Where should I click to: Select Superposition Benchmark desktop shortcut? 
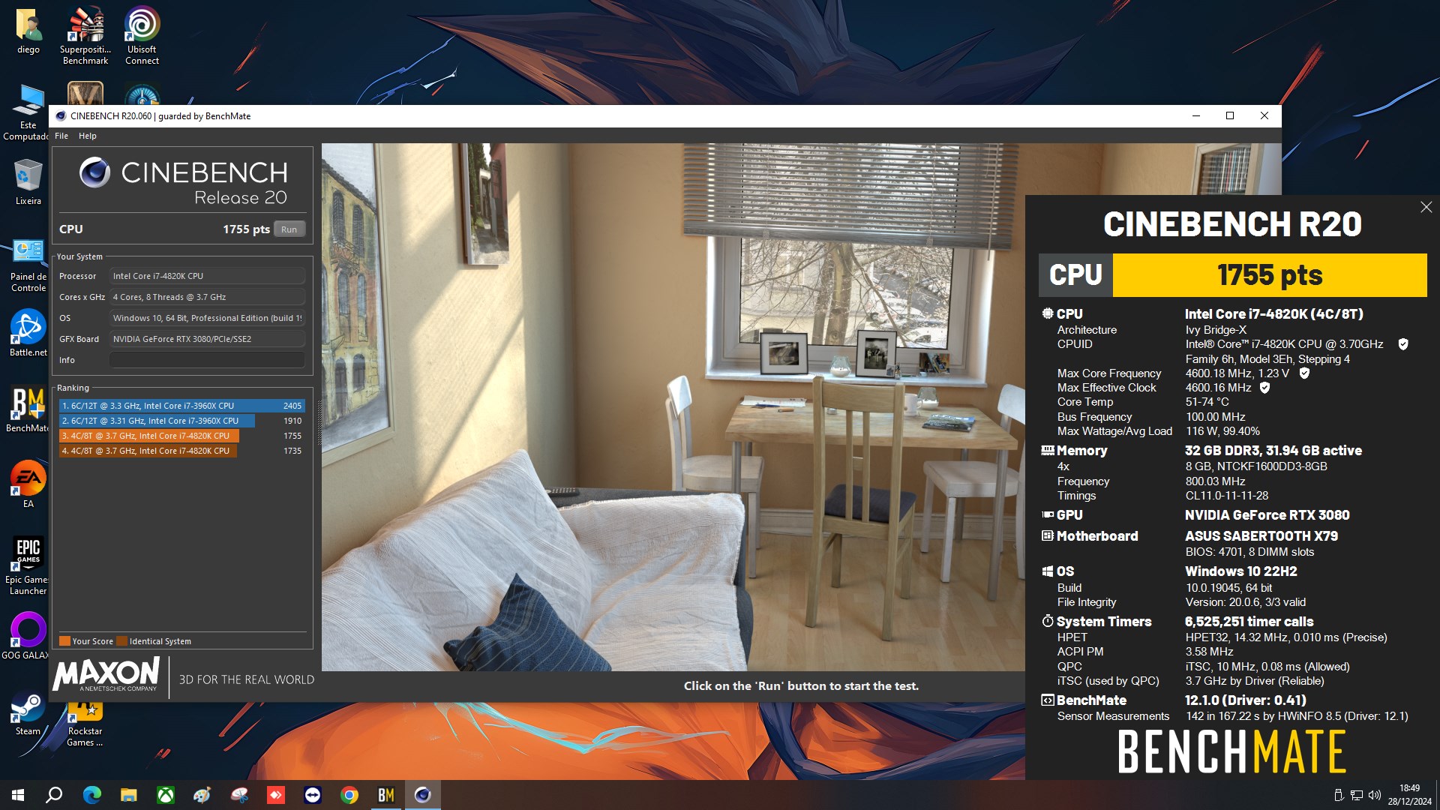click(x=85, y=36)
